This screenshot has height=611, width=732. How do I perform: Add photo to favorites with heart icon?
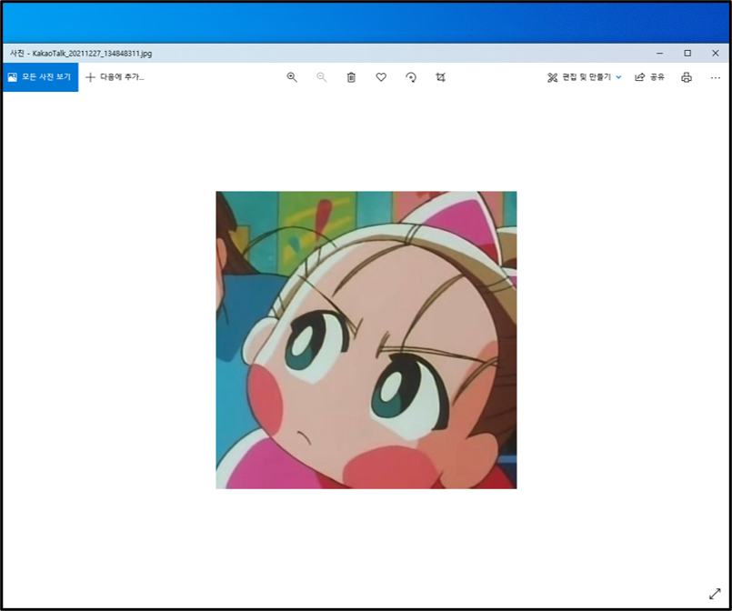point(381,77)
